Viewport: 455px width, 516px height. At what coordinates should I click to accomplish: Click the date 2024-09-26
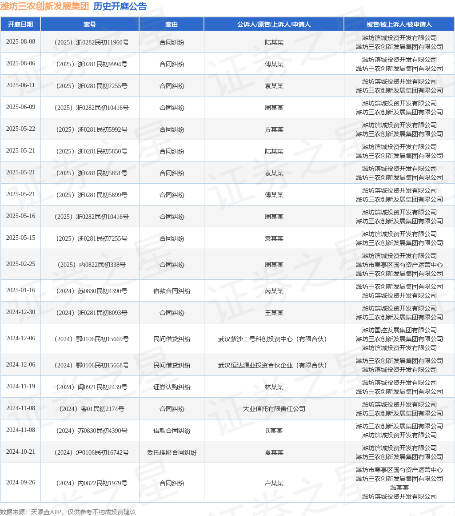20,483
